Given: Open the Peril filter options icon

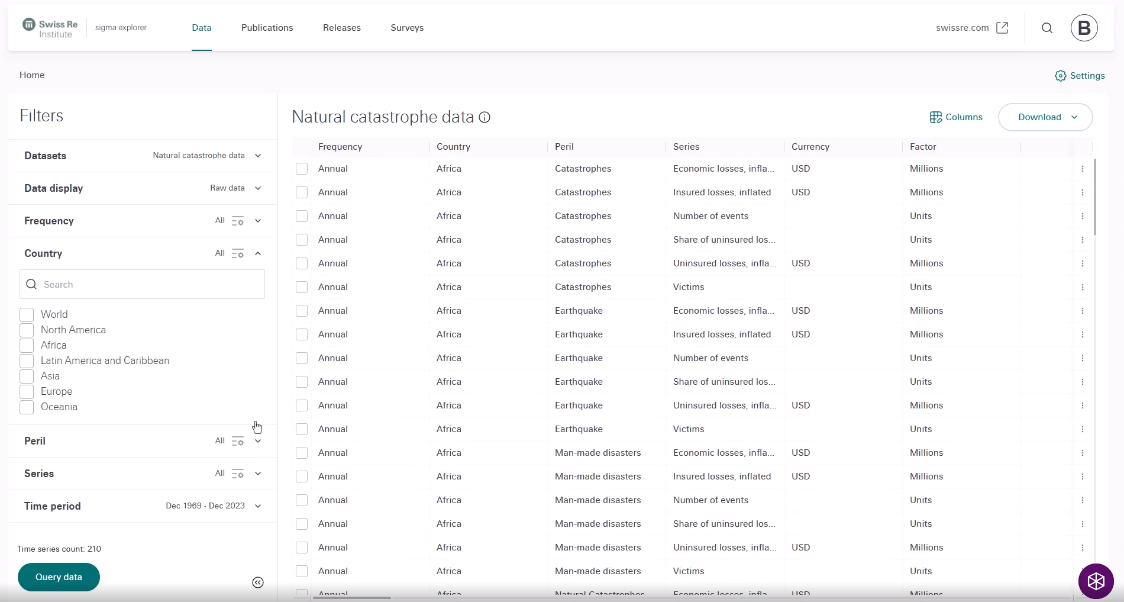Looking at the screenshot, I should tap(238, 441).
